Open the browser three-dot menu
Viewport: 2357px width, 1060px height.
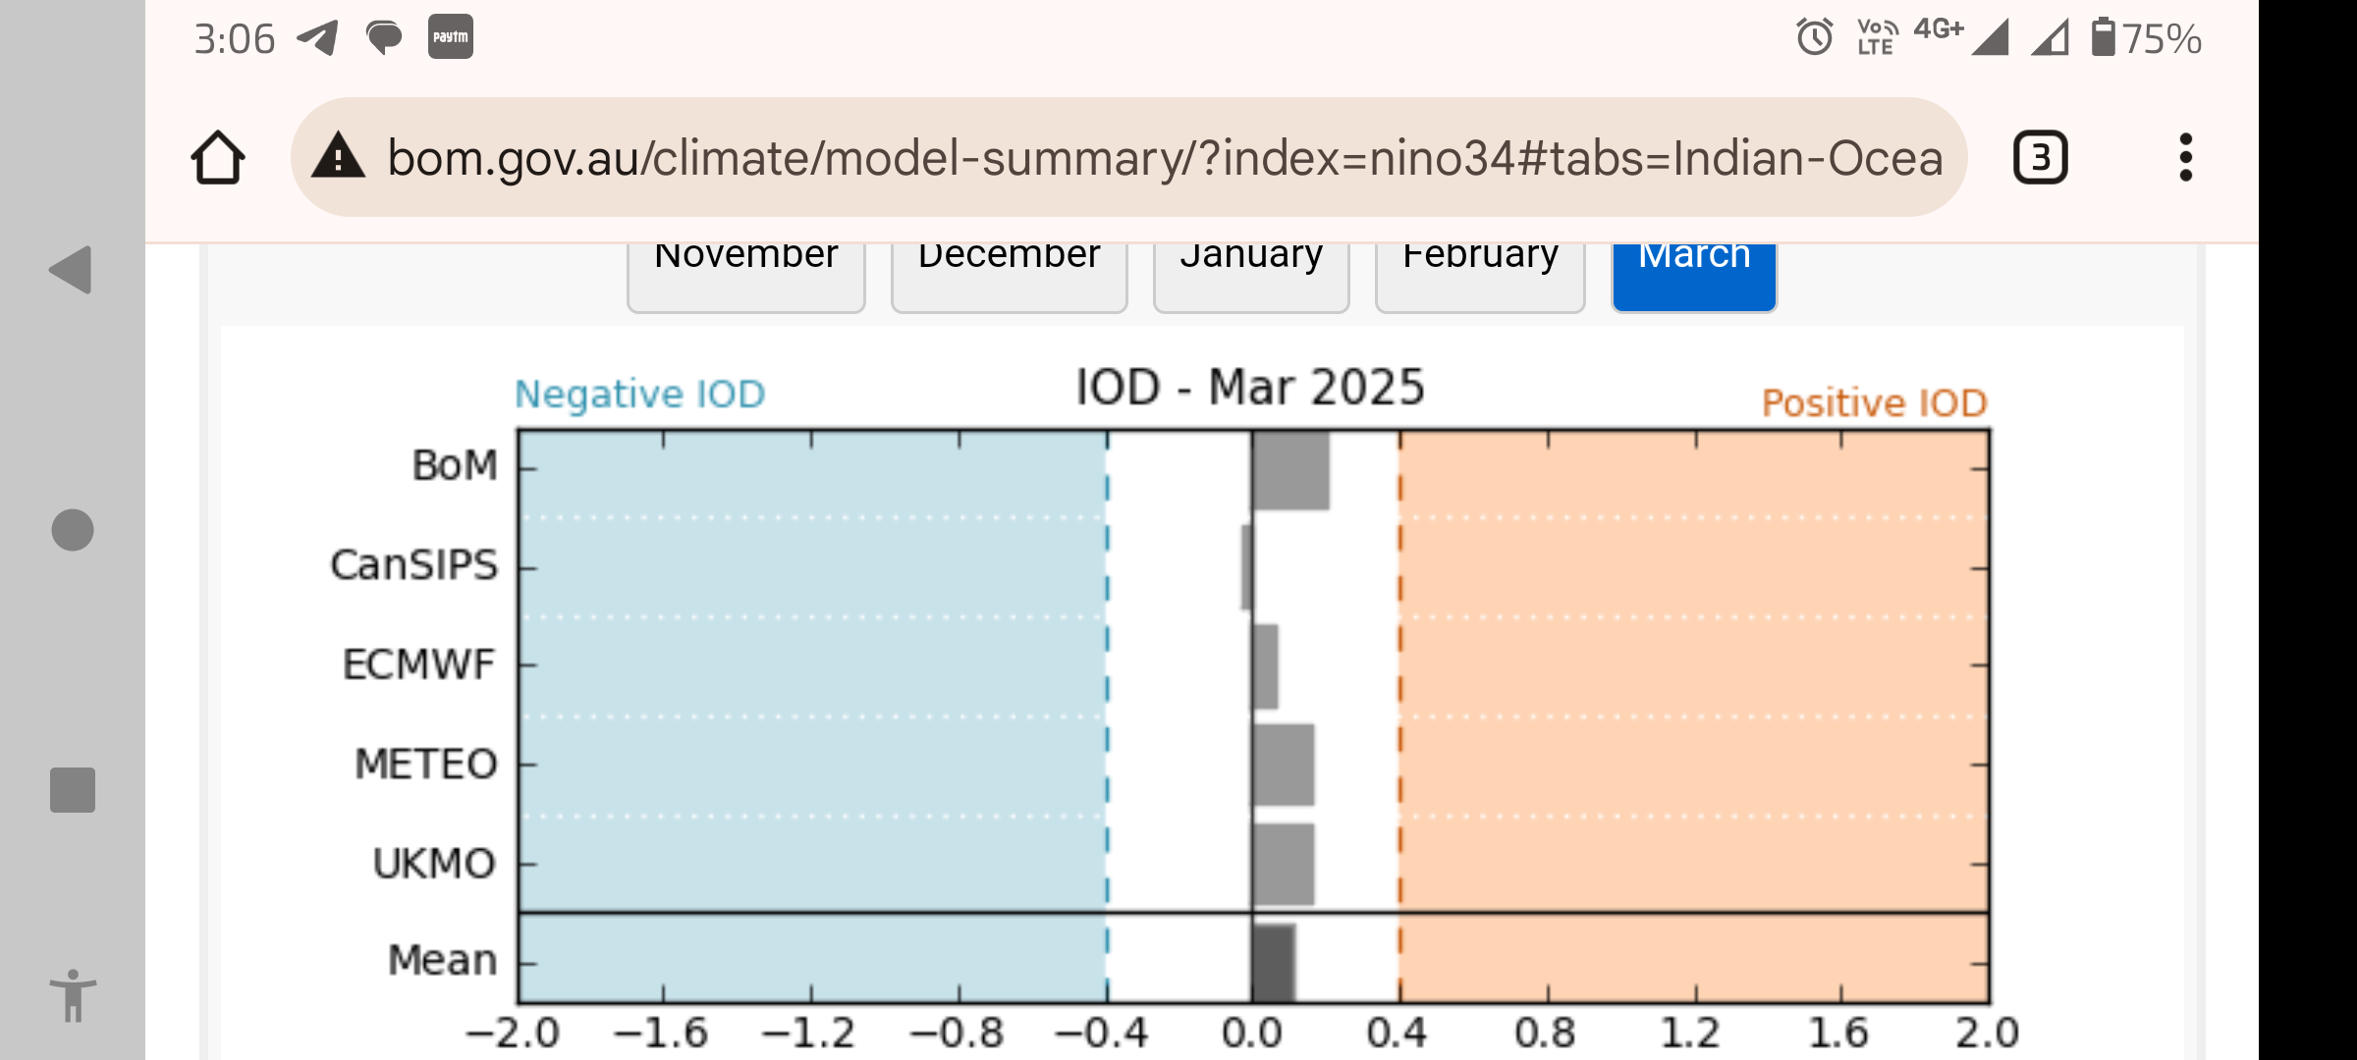2185,158
